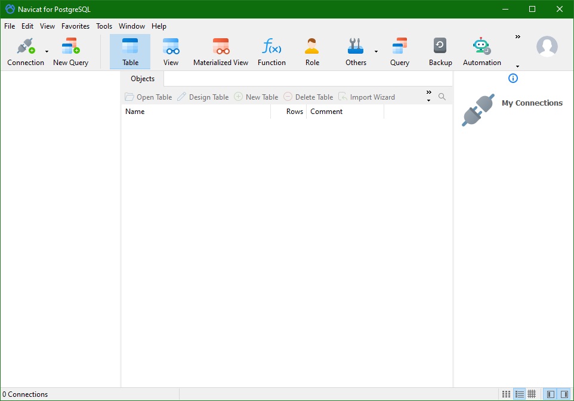Open the Favorites menu

pos(75,26)
